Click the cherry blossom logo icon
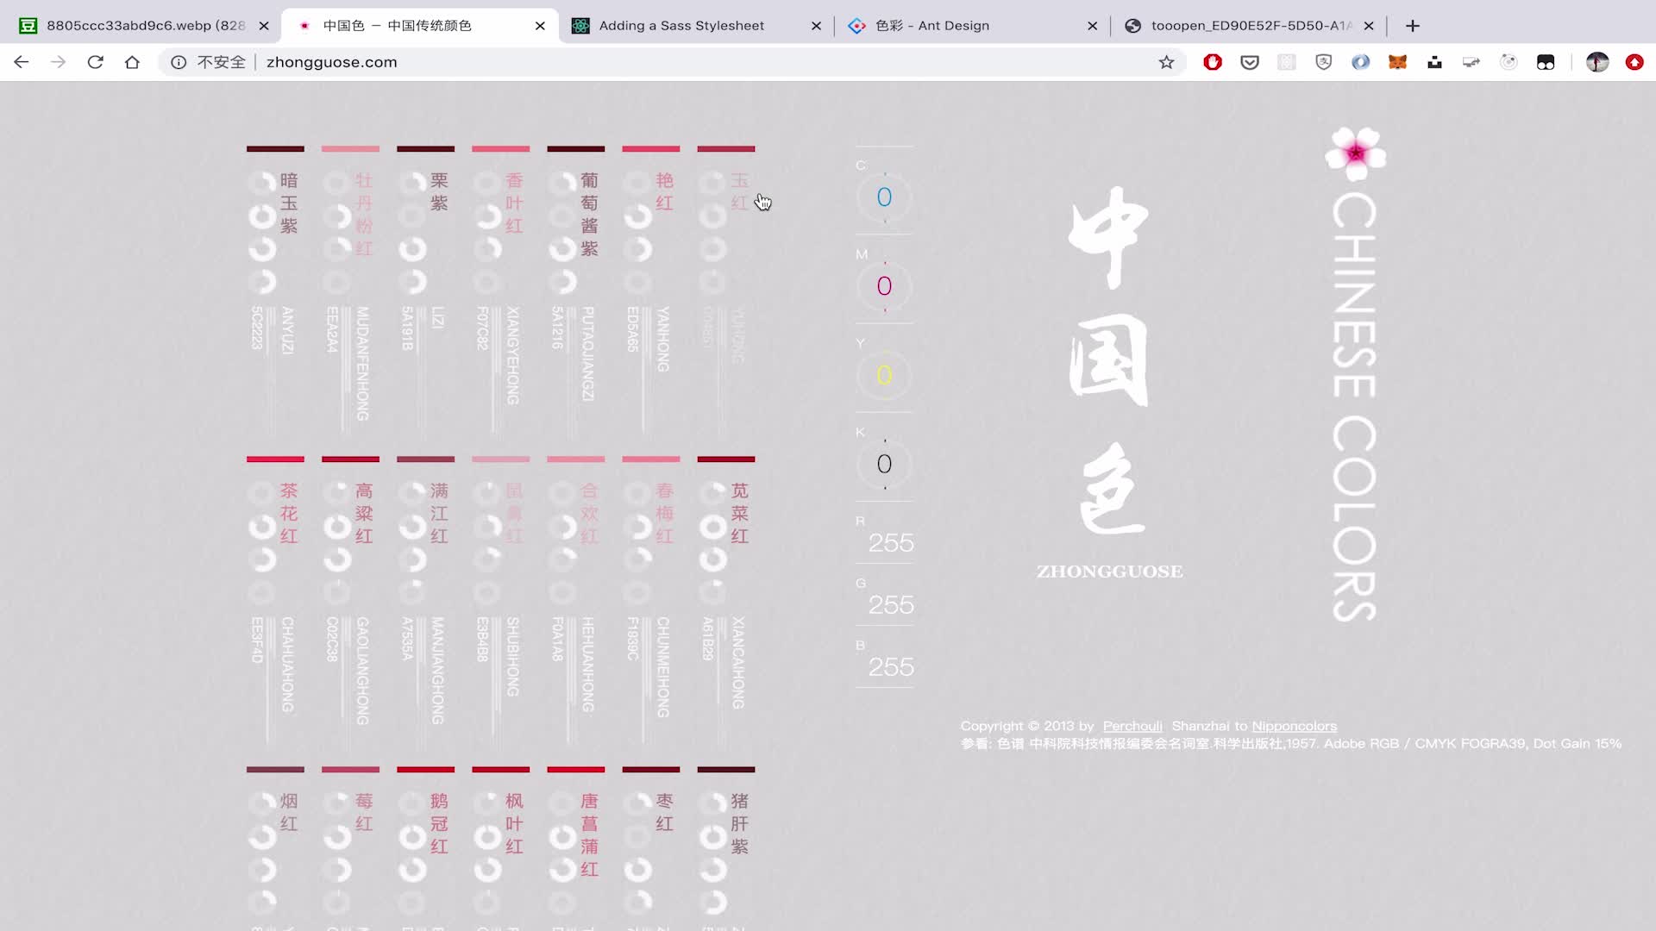 tap(1355, 153)
